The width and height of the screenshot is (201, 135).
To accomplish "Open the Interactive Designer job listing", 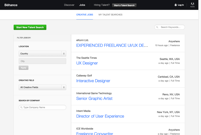I will tap(93, 81).
